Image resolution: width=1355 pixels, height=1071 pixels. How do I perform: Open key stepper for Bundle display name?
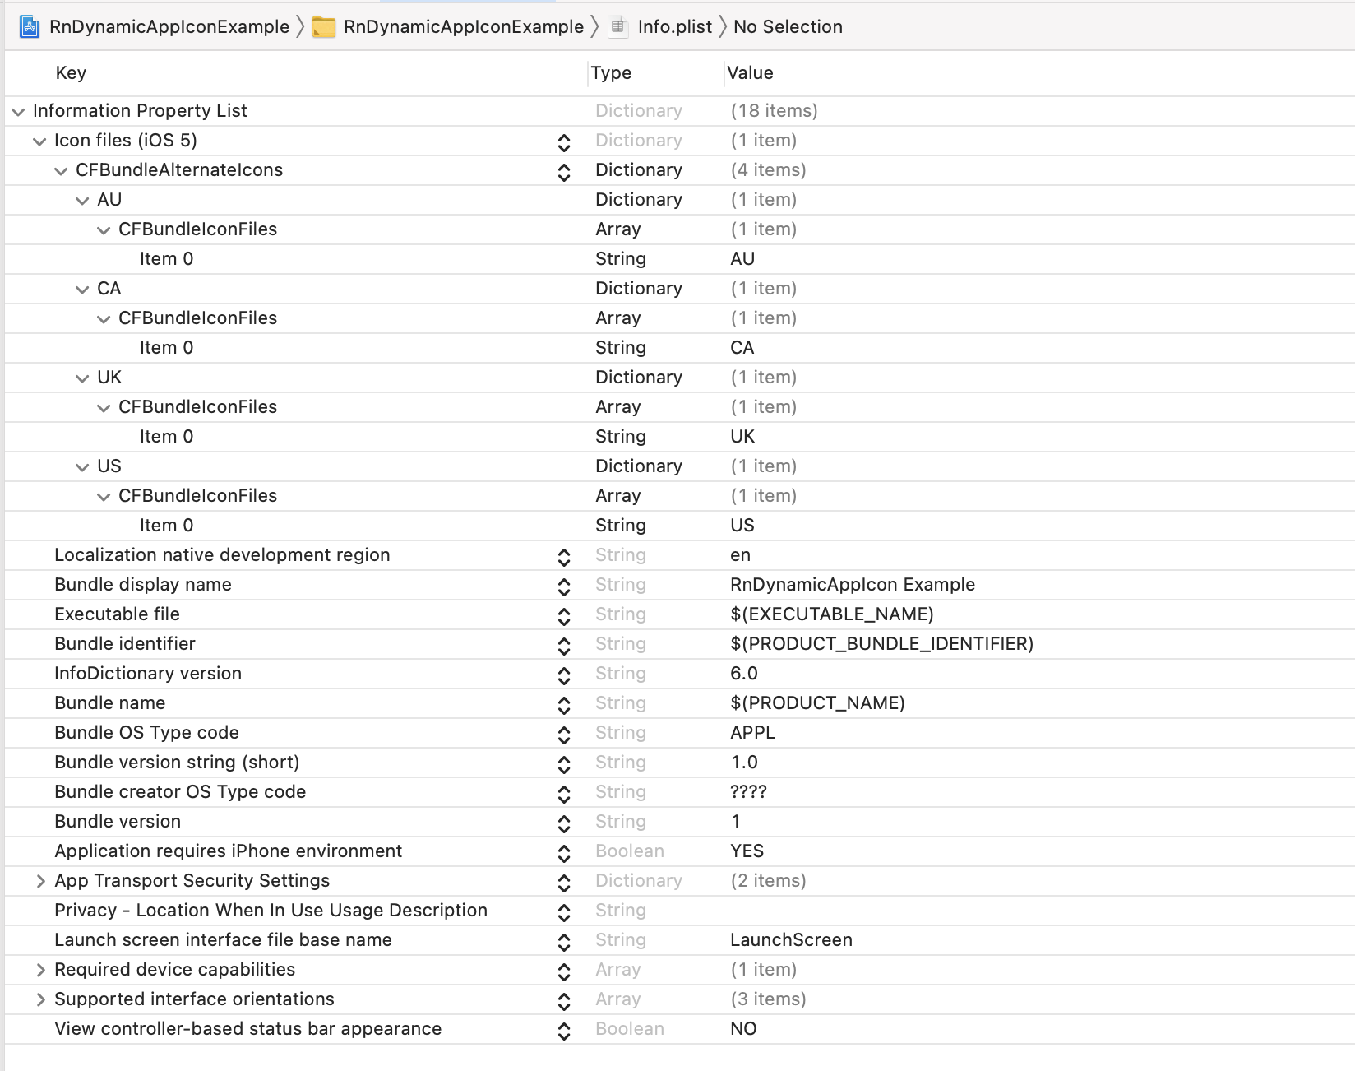pos(564,586)
